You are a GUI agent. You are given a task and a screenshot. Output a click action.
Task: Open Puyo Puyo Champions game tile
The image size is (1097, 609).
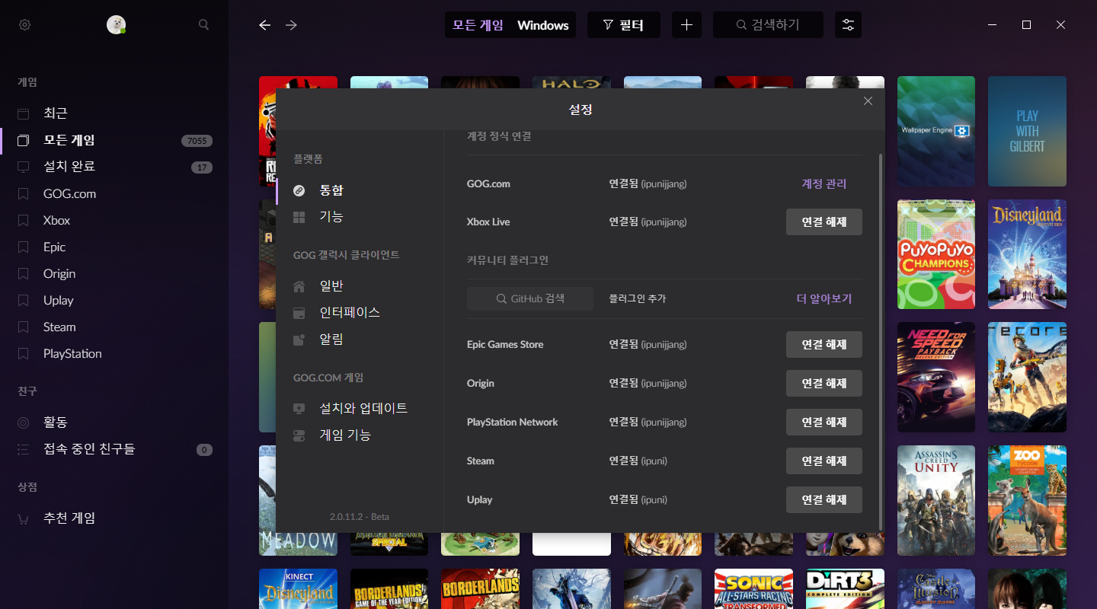936,254
